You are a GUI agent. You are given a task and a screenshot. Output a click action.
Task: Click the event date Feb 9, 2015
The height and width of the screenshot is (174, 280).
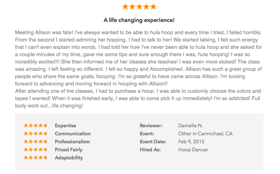[x=191, y=142]
